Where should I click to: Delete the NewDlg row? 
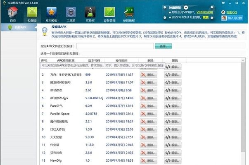[149, 160]
